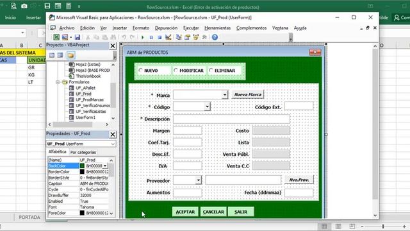Viewport: 410px width, 231px height.
Task: Collapse the Formularios folder in project tree
Action: point(58,82)
